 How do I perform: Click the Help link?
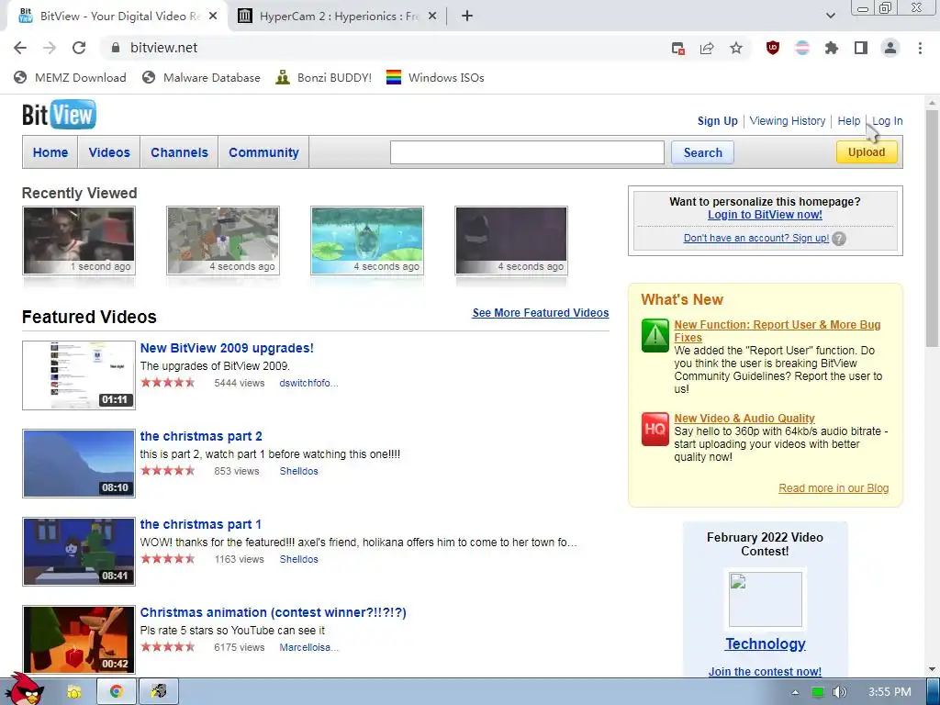[848, 121]
